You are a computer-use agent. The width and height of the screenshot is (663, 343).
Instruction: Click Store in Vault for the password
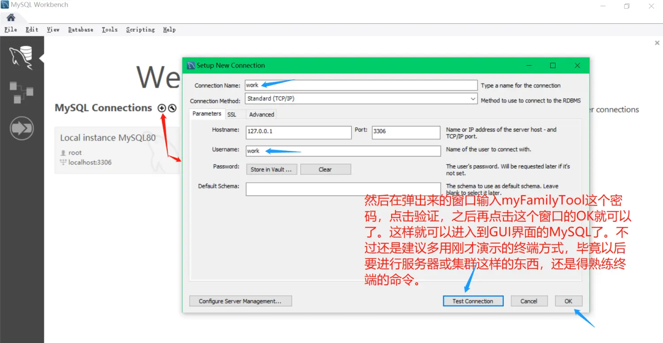pos(271,169)
